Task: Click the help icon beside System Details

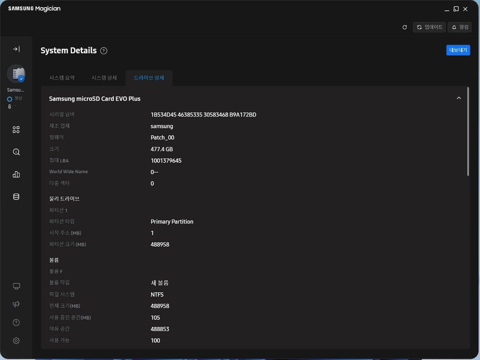Action: pos(104,51)
